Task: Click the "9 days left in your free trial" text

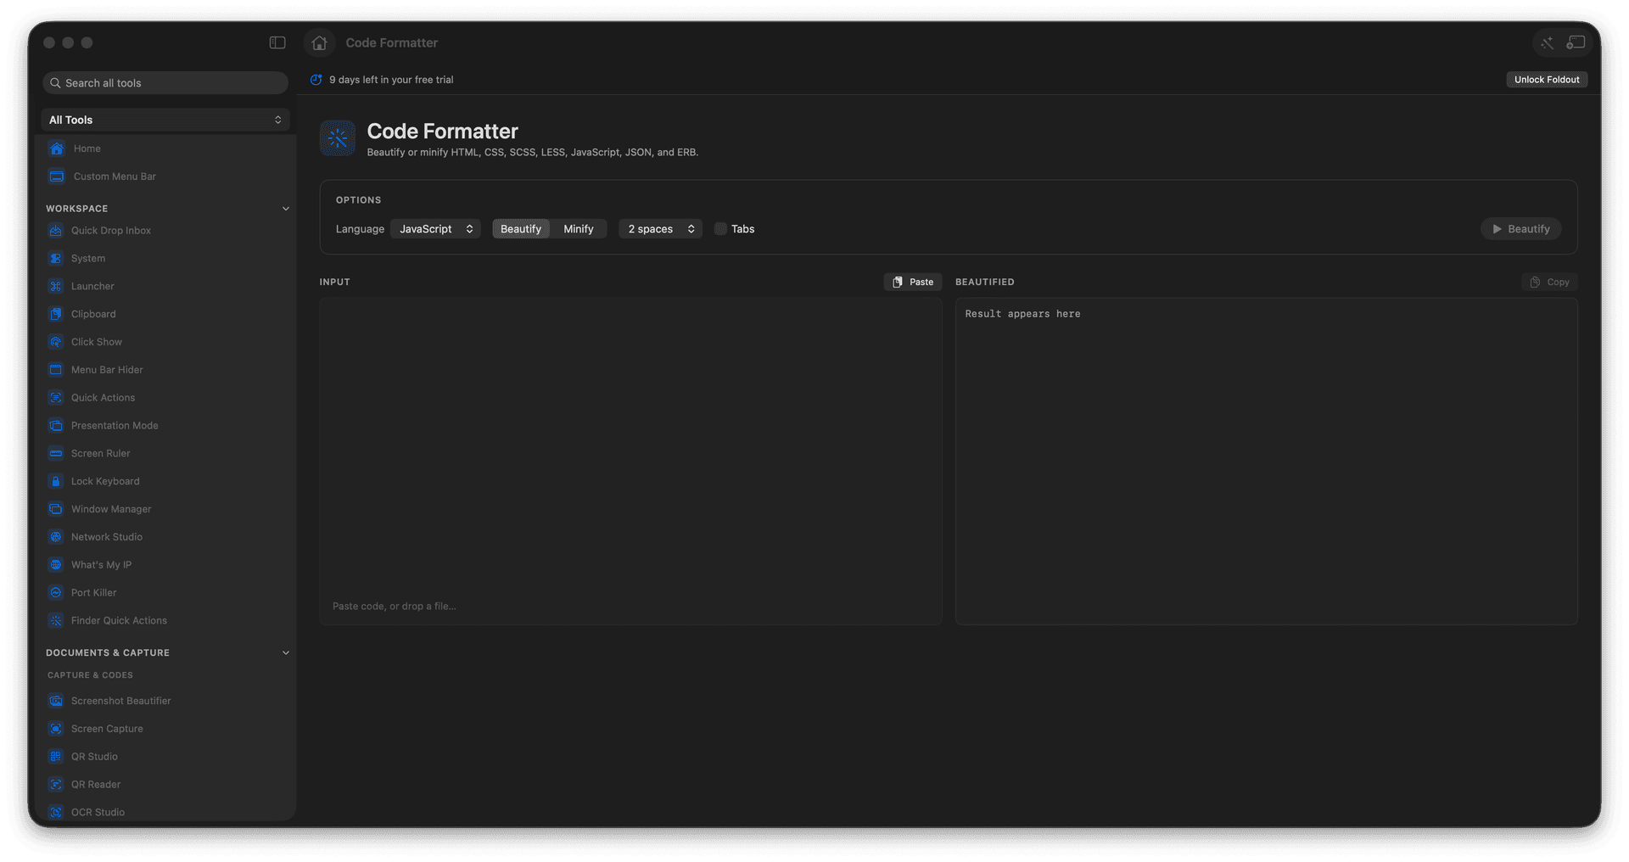Action: click(391, 80)
